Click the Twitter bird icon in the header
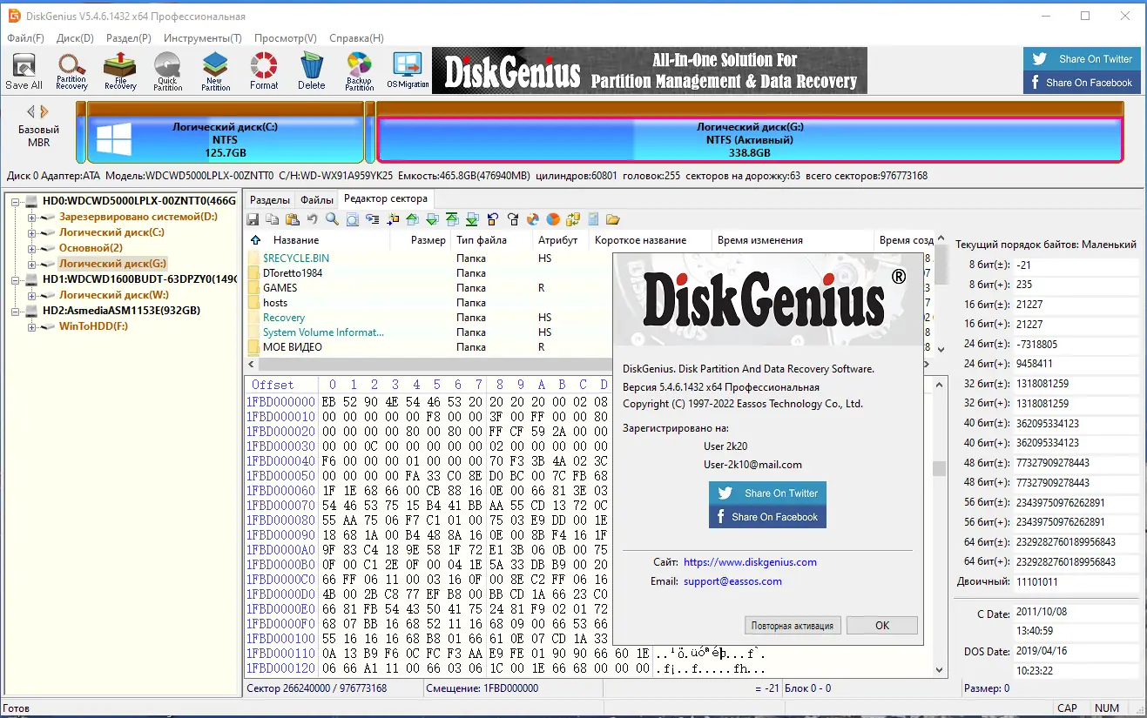Image resolution: width=1147 pixels, height=718 pixels. coord(1039,59)
